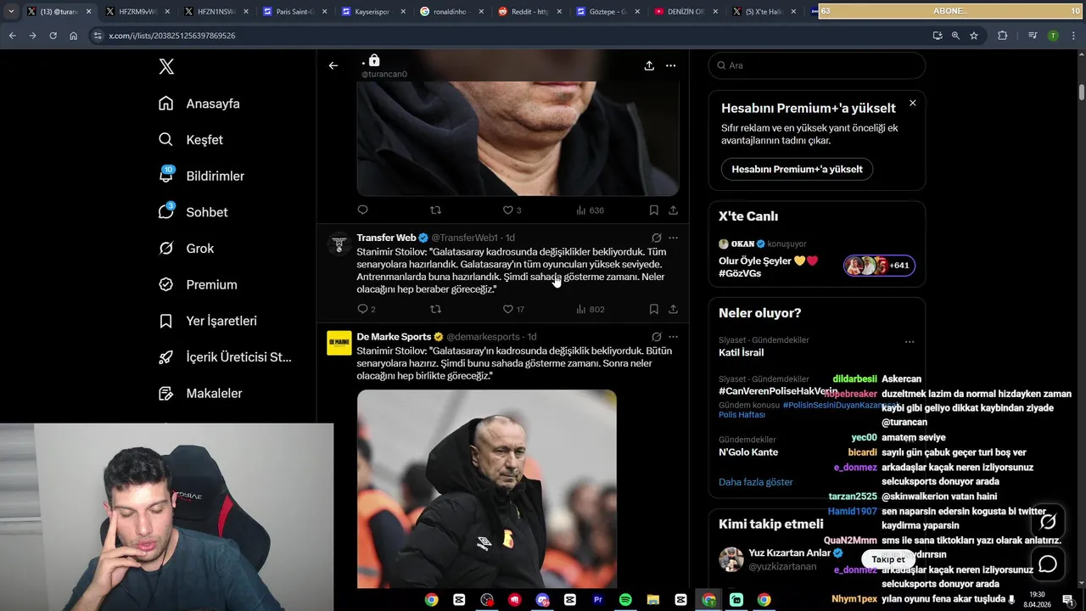The height and width of the screenshot is (611, 1086).
Task: Open more options on De Marke Sports tweet
Action: 673,337
